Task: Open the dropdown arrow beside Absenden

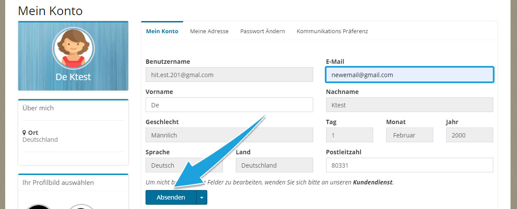Action: click(x=202, y=197)
